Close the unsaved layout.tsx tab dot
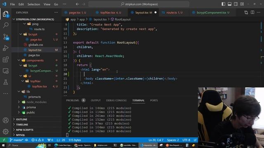 click(x=156, y=12)
